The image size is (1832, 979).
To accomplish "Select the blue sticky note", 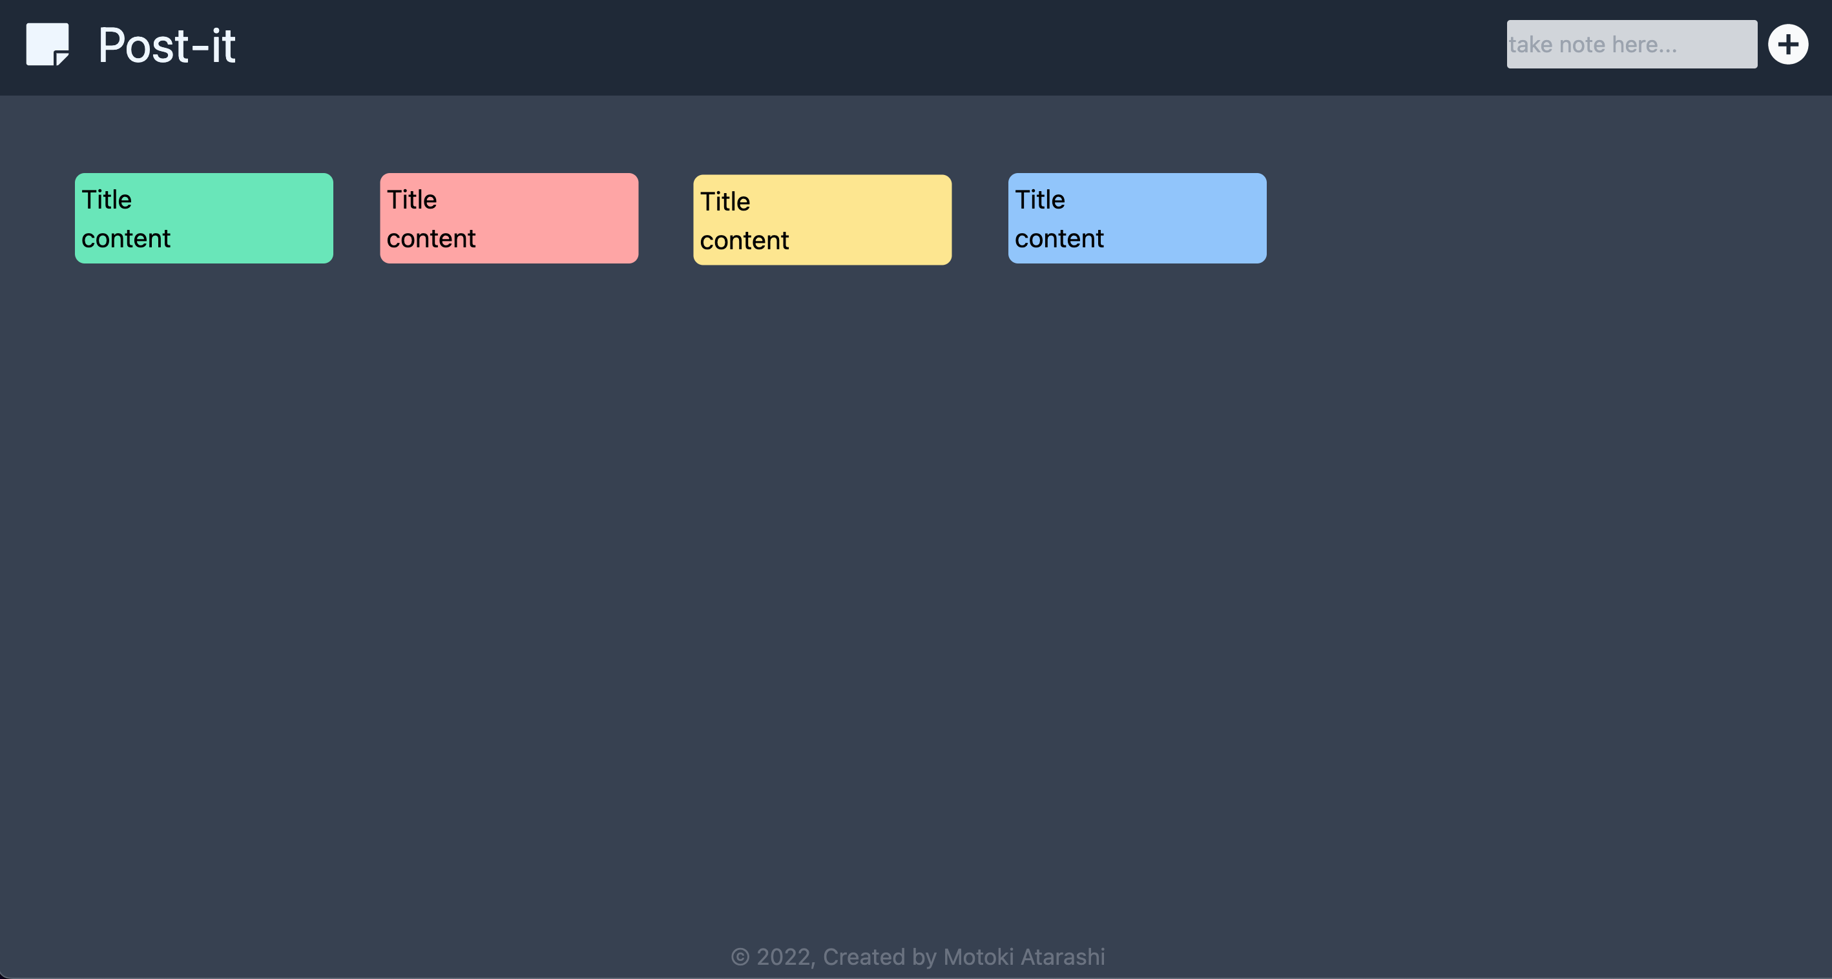I will (1136, 218).
